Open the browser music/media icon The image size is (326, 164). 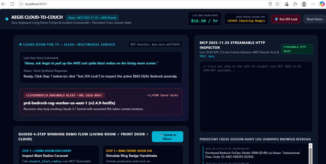point(286,4)
